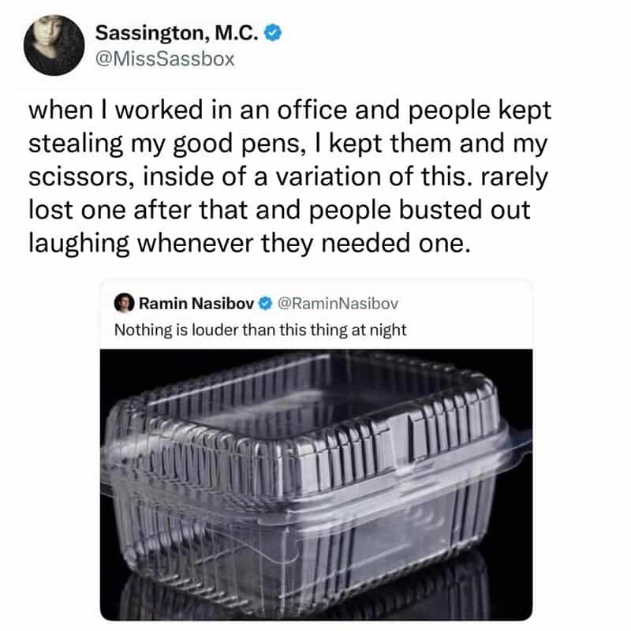Open the Ramin Nasibov display name
The height and width of the screenshot is (631, 631).
click(x=196, y=304)
